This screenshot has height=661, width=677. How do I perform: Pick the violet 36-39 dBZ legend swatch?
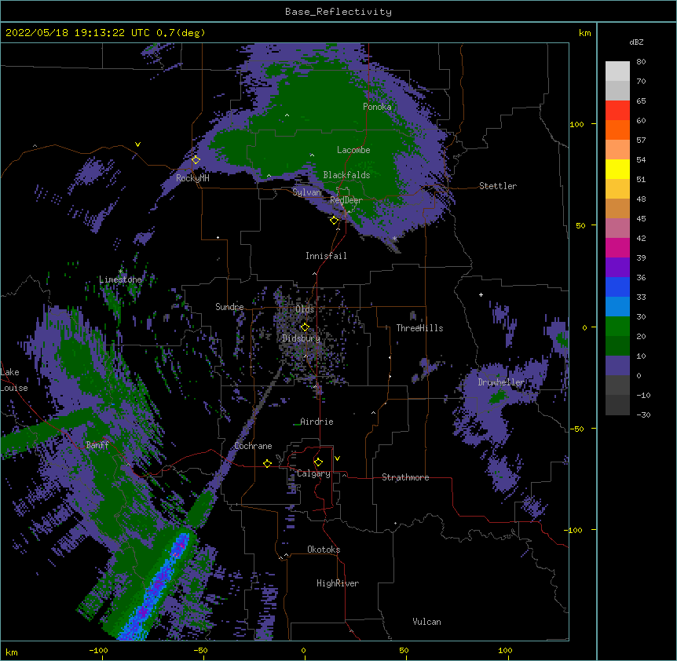click(617, 267)
